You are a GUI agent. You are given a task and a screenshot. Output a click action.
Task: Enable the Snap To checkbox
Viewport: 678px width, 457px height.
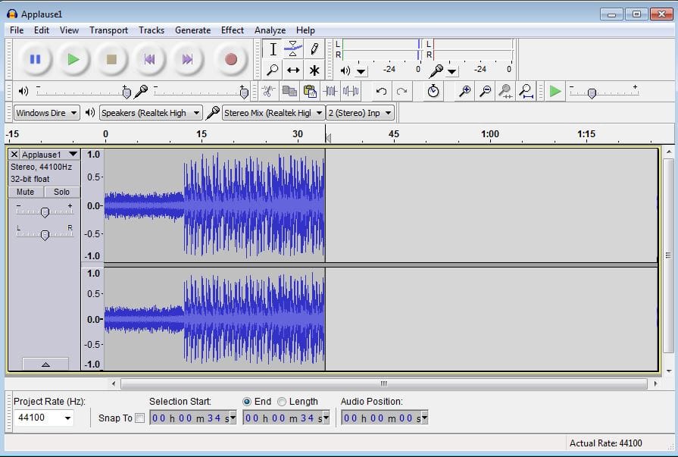[x=139, y=418]
